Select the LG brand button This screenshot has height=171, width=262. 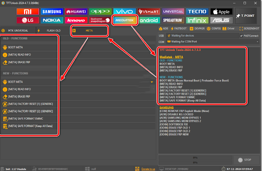28,20
